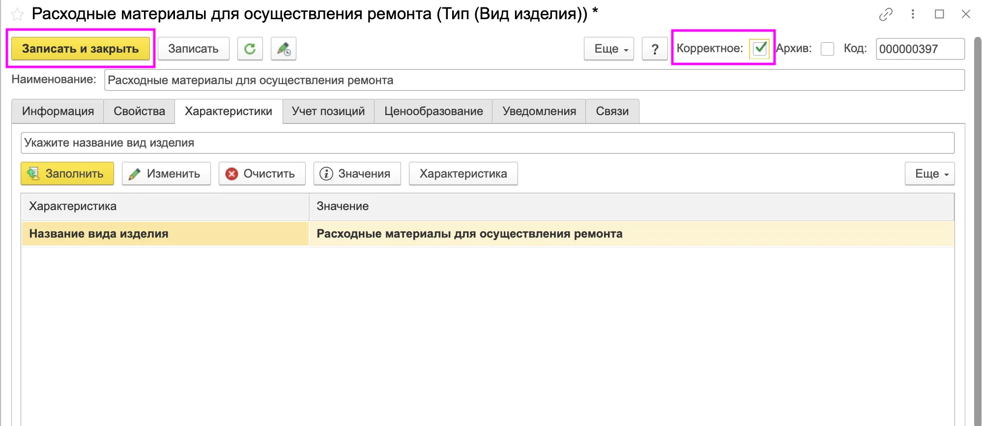Click the 'Значения' info button
The width and height of the screenshot is (982, 426).
point(357,174)
